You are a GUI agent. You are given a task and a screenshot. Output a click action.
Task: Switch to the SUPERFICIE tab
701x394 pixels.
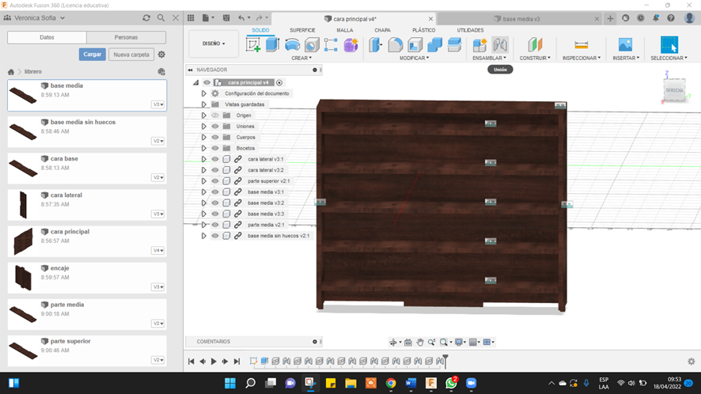[302, 30]
